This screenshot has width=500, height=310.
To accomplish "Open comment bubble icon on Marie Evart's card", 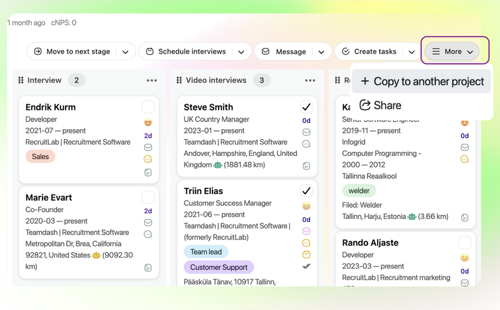I will pyautogui.click(x=148, y=234).
